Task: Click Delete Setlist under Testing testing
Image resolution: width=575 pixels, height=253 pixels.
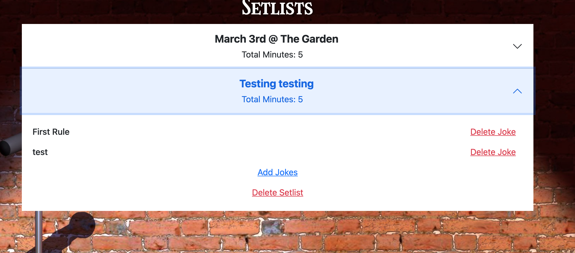Action: pyautogui.click(x=277, y=192)
